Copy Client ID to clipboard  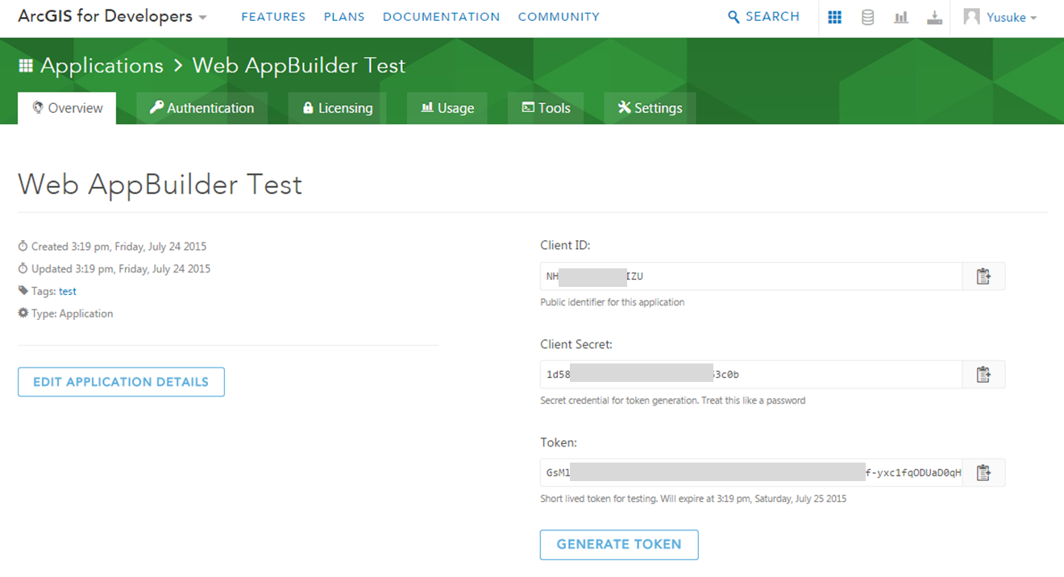point(983,276)
